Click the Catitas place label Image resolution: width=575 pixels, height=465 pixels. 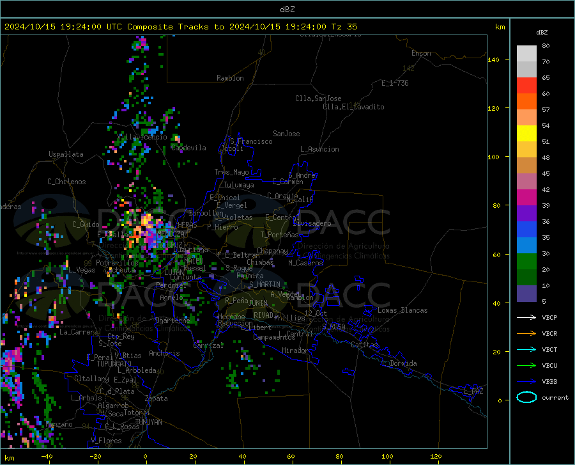(365, 345)
